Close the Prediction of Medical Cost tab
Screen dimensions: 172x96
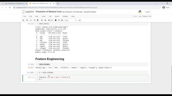(x=54, y=3)
